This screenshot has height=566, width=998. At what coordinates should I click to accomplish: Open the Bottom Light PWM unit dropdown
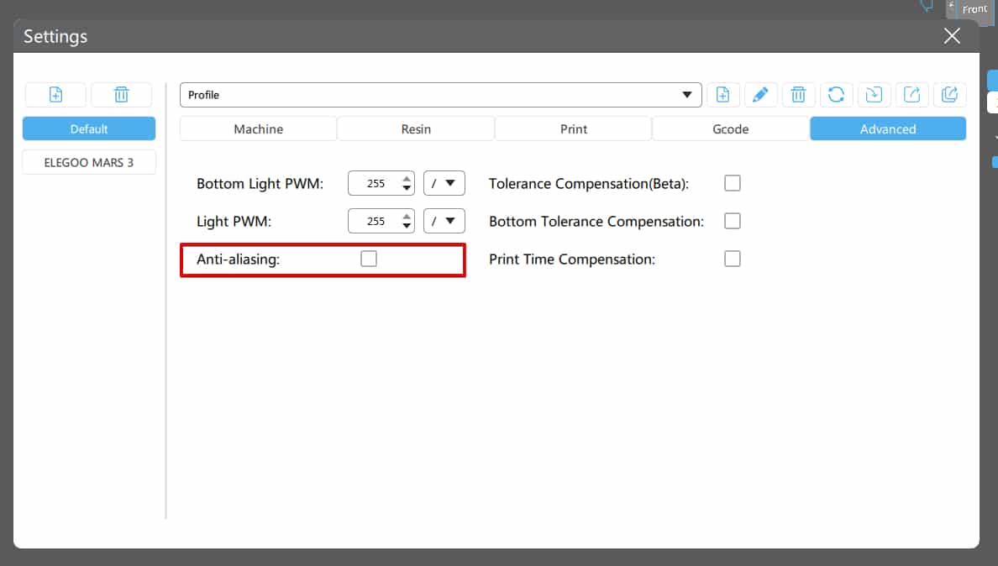(x=444, y=182)
